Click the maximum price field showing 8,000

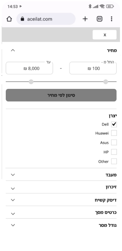[x=29, y=69]
